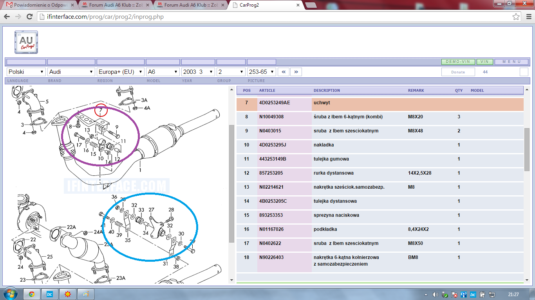This screenshot has width=535, height=300.
Task: Click the MODEL column header
Action: pos(477,91)
